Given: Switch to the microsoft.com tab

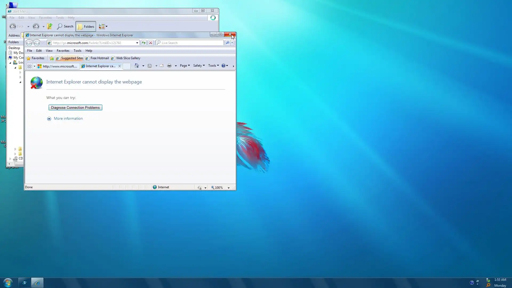Looking at the screenshot, I should pos(58,66).
